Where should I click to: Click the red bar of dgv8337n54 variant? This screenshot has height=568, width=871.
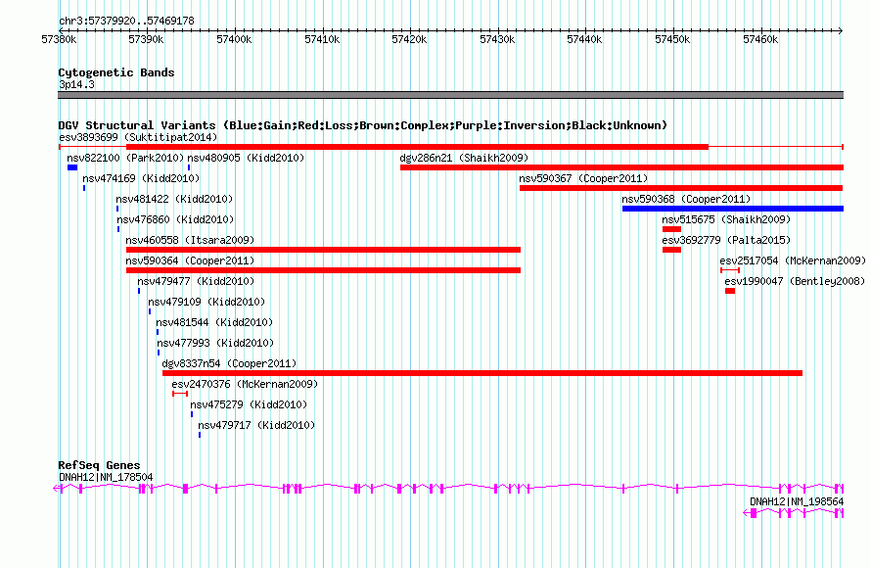(x=482, y=373)
